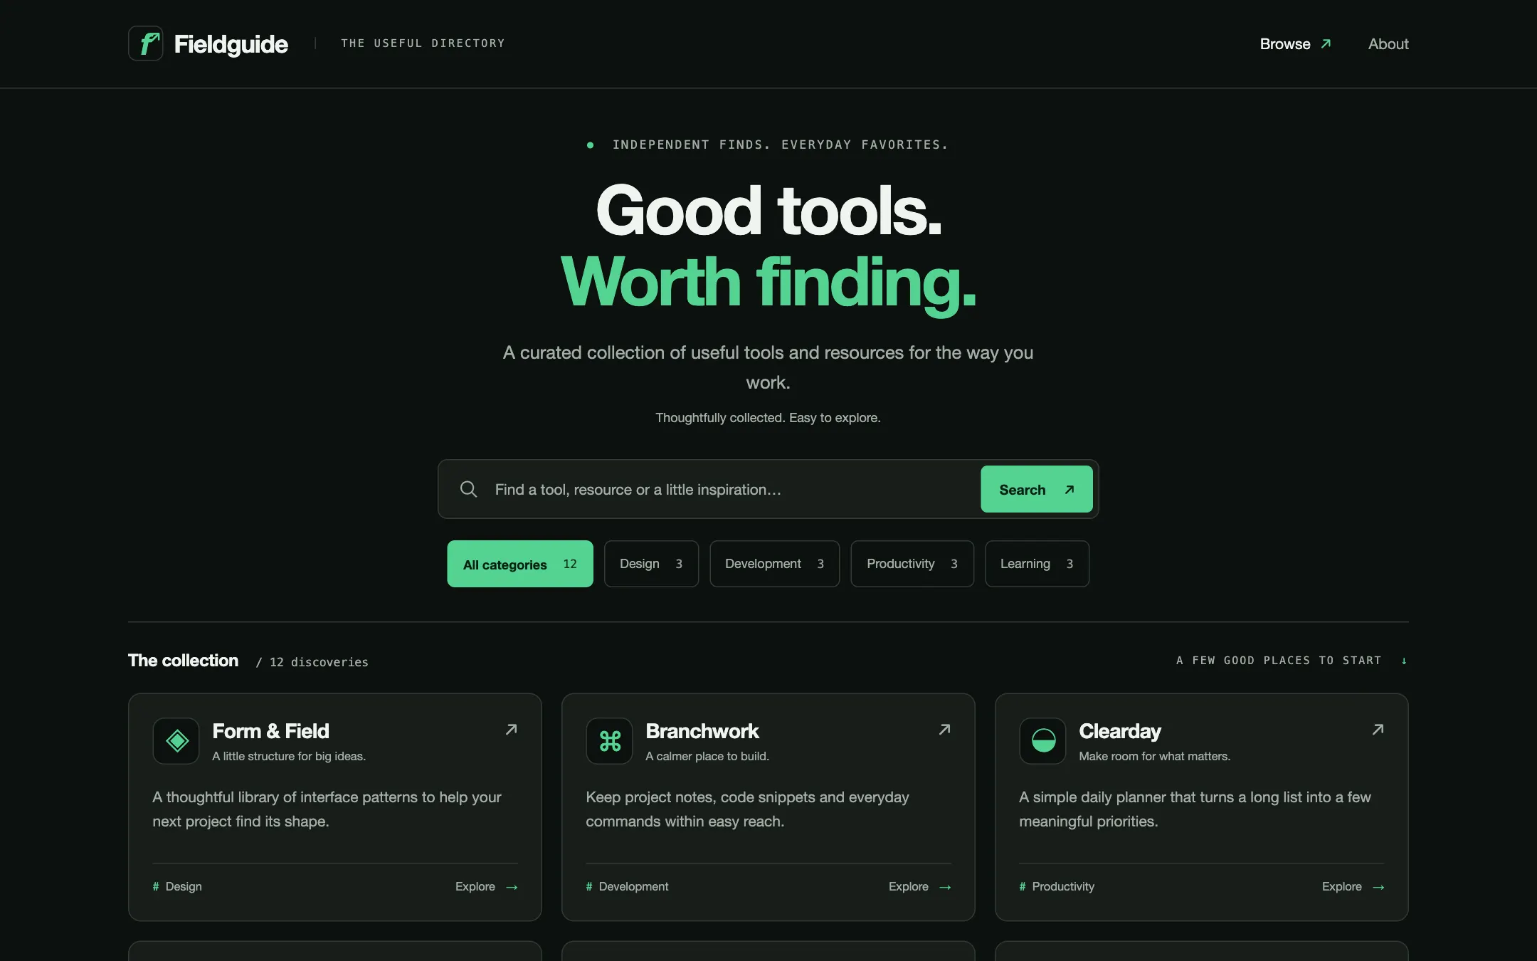1537x961 pixels.
Task: Filter by the Productivity category
Action: point(912,564)
